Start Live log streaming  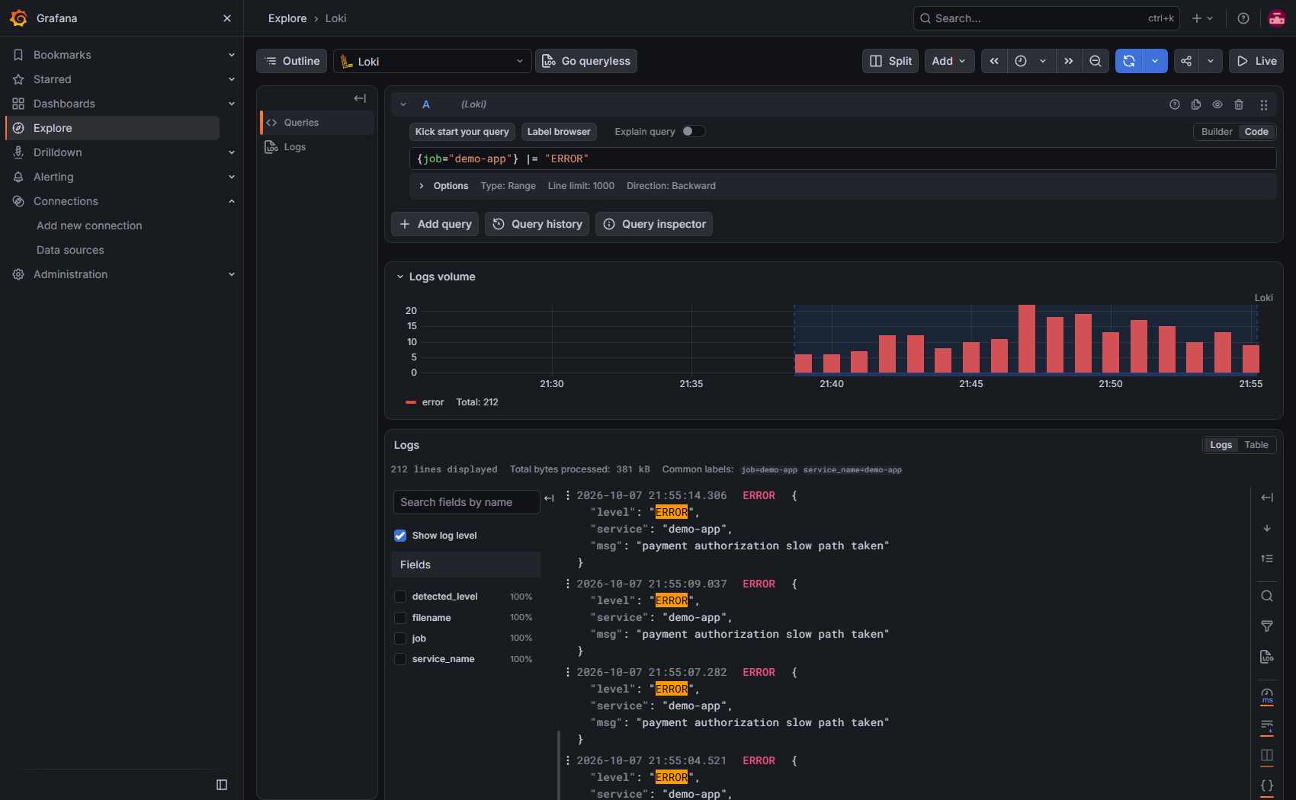pyautogui.click(x=1256, y=61)
